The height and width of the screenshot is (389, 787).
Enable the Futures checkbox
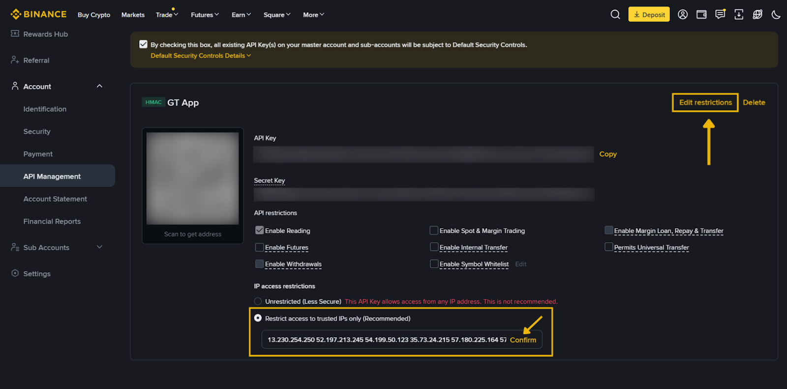coord(260,247)
